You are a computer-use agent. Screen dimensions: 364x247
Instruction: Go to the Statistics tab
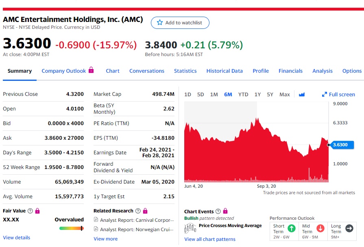click(x=185, y=71)
